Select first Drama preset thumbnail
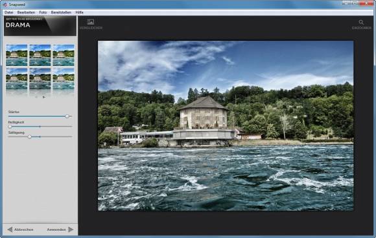The height and width of the screenshot is (238, 376). (17, 55)
